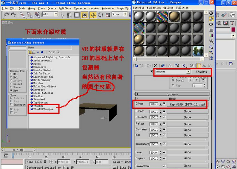Image resolution: width=237 pixels, height=169 pixels.
Task: Open the Modifiers menu
Action: (x=65, y=9)
